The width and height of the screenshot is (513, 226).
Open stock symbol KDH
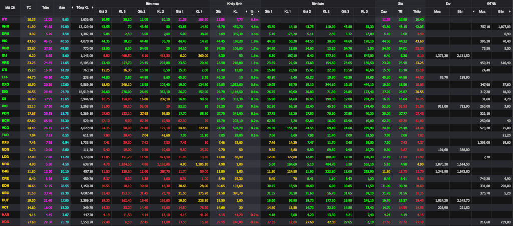[5, 185]
